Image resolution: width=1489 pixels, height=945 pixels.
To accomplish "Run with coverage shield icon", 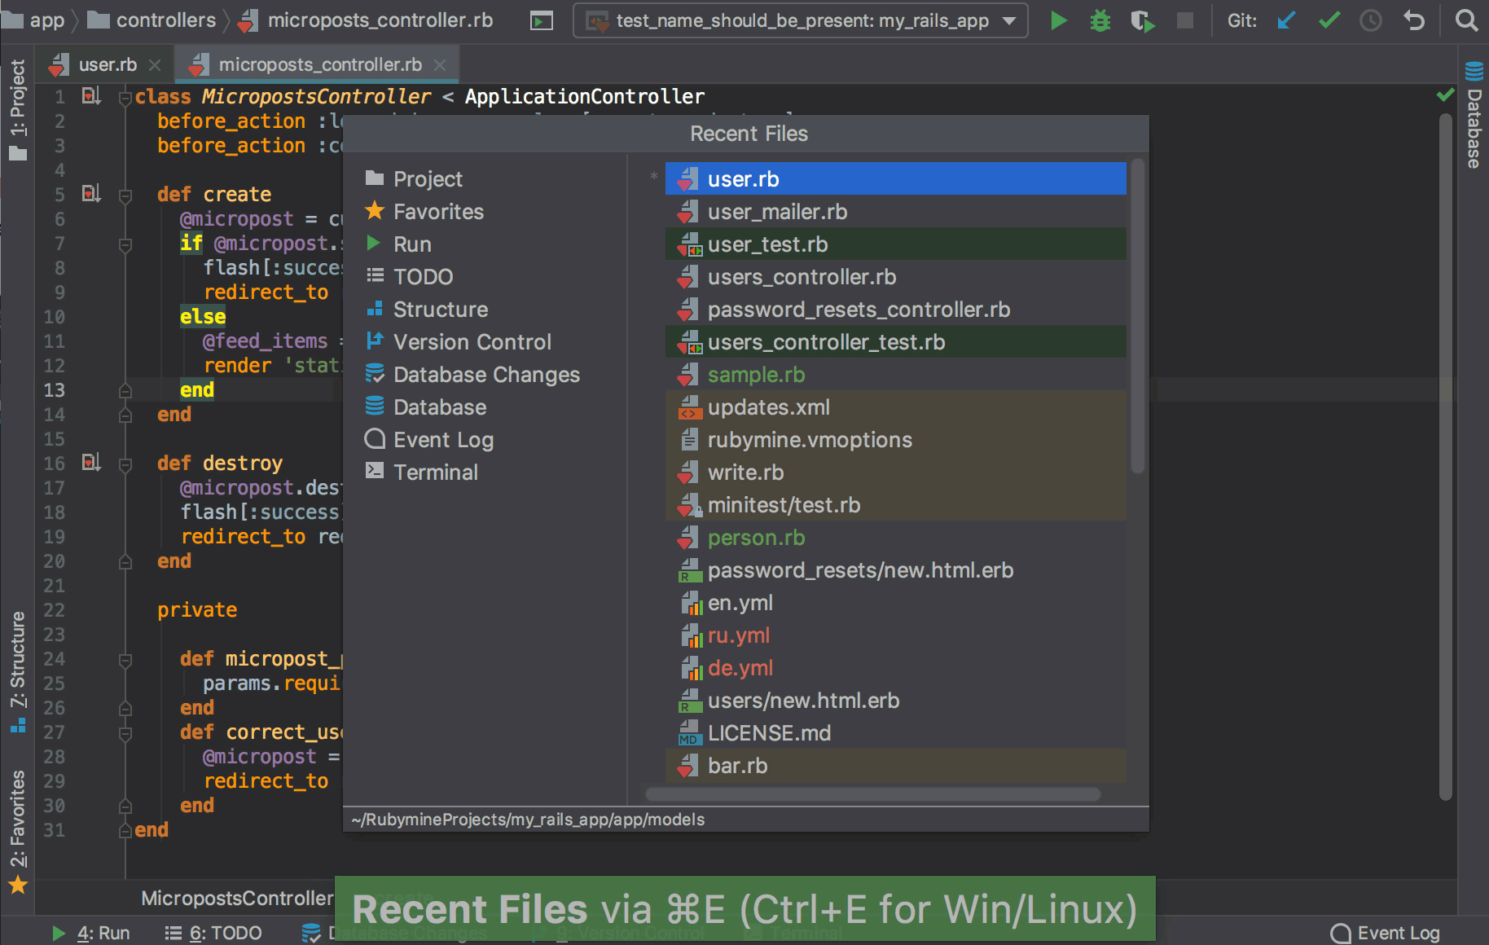I will 1143,20.
